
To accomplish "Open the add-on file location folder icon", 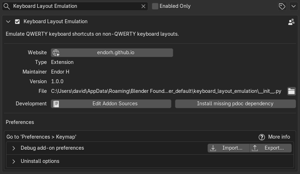I will [x=291, y=91].
